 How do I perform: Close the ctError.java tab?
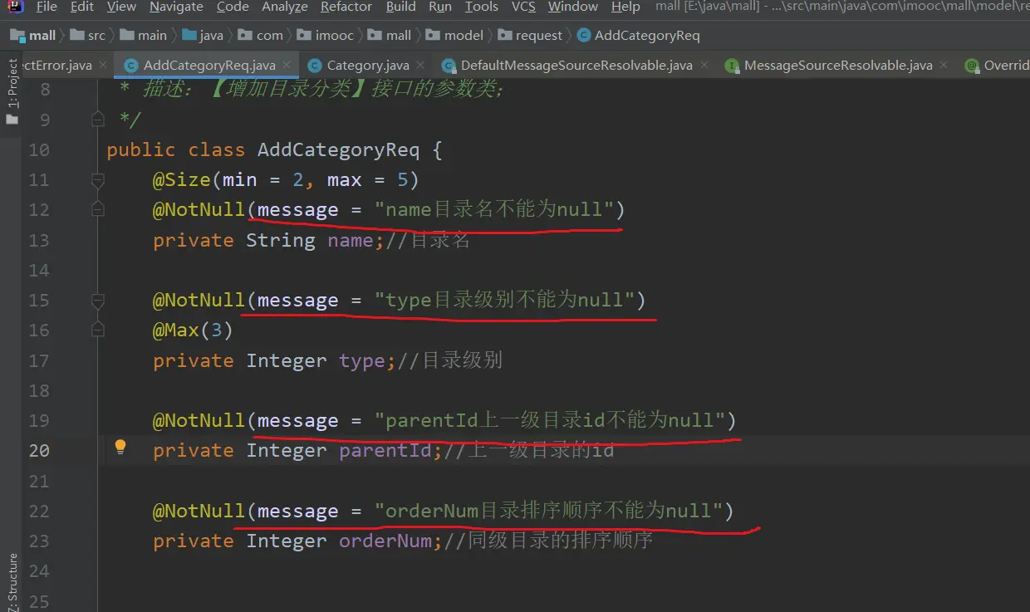click(x=103, y=65)
